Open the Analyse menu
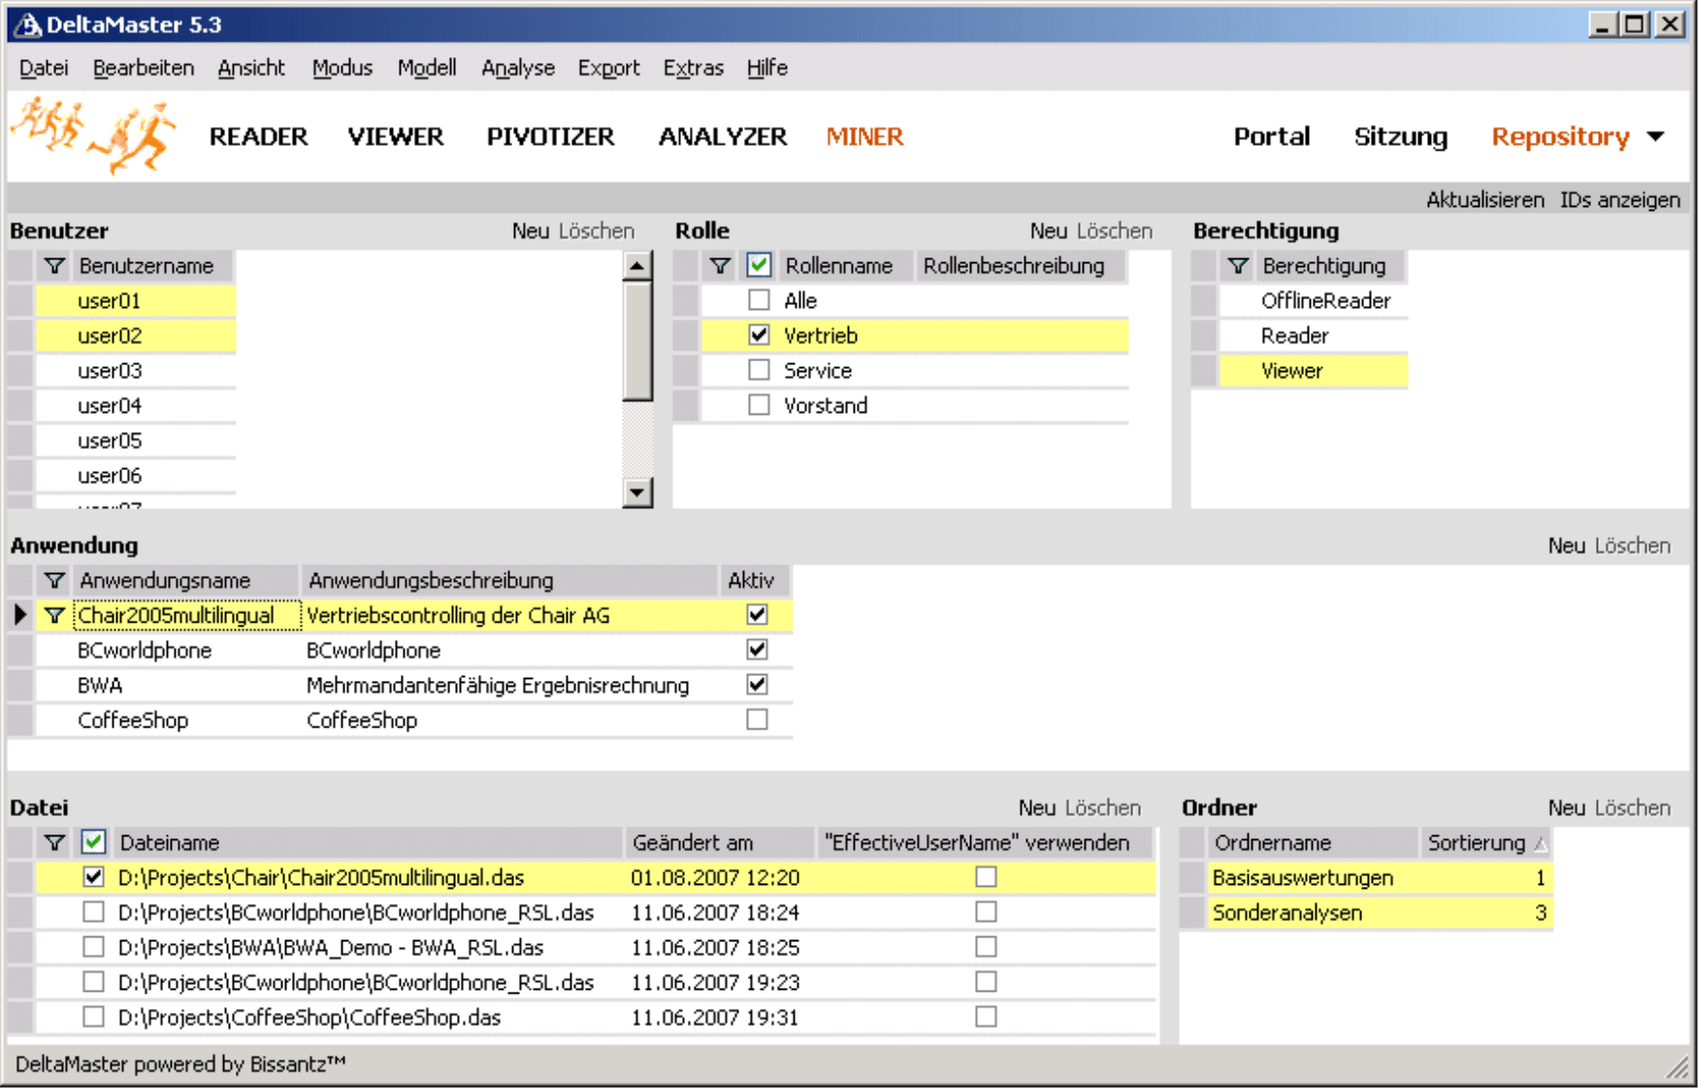1698x1088 pixels. click(x=517, y=68)
